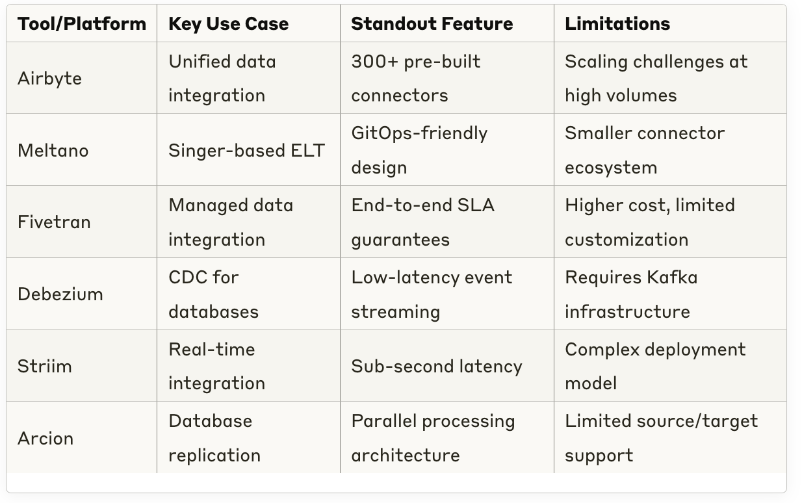This screenshot has width=802, height=503.
Task: Click the 'Singer-based ELT' cell
Action: pyautogui.click(x=248, y=150)
